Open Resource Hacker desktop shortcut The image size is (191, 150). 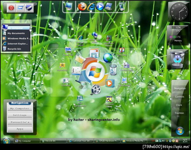pyautogui.click(x=109, y=102)
